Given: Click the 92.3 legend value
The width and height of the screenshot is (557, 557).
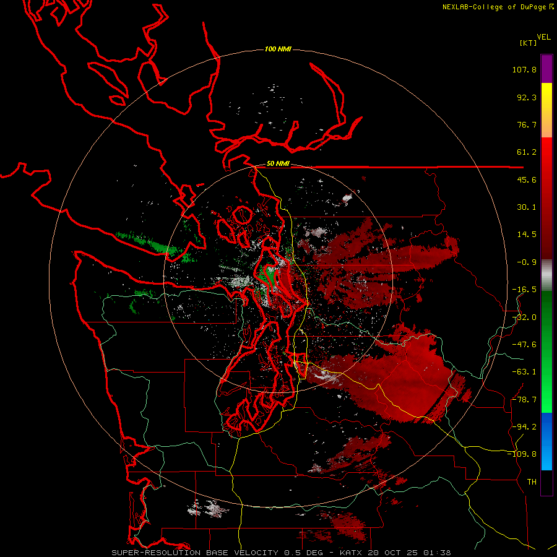Looking at the screenshot, I should click(x=527, y=97).
